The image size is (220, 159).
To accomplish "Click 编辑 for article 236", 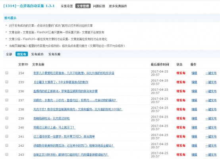I will pos(194,91).
